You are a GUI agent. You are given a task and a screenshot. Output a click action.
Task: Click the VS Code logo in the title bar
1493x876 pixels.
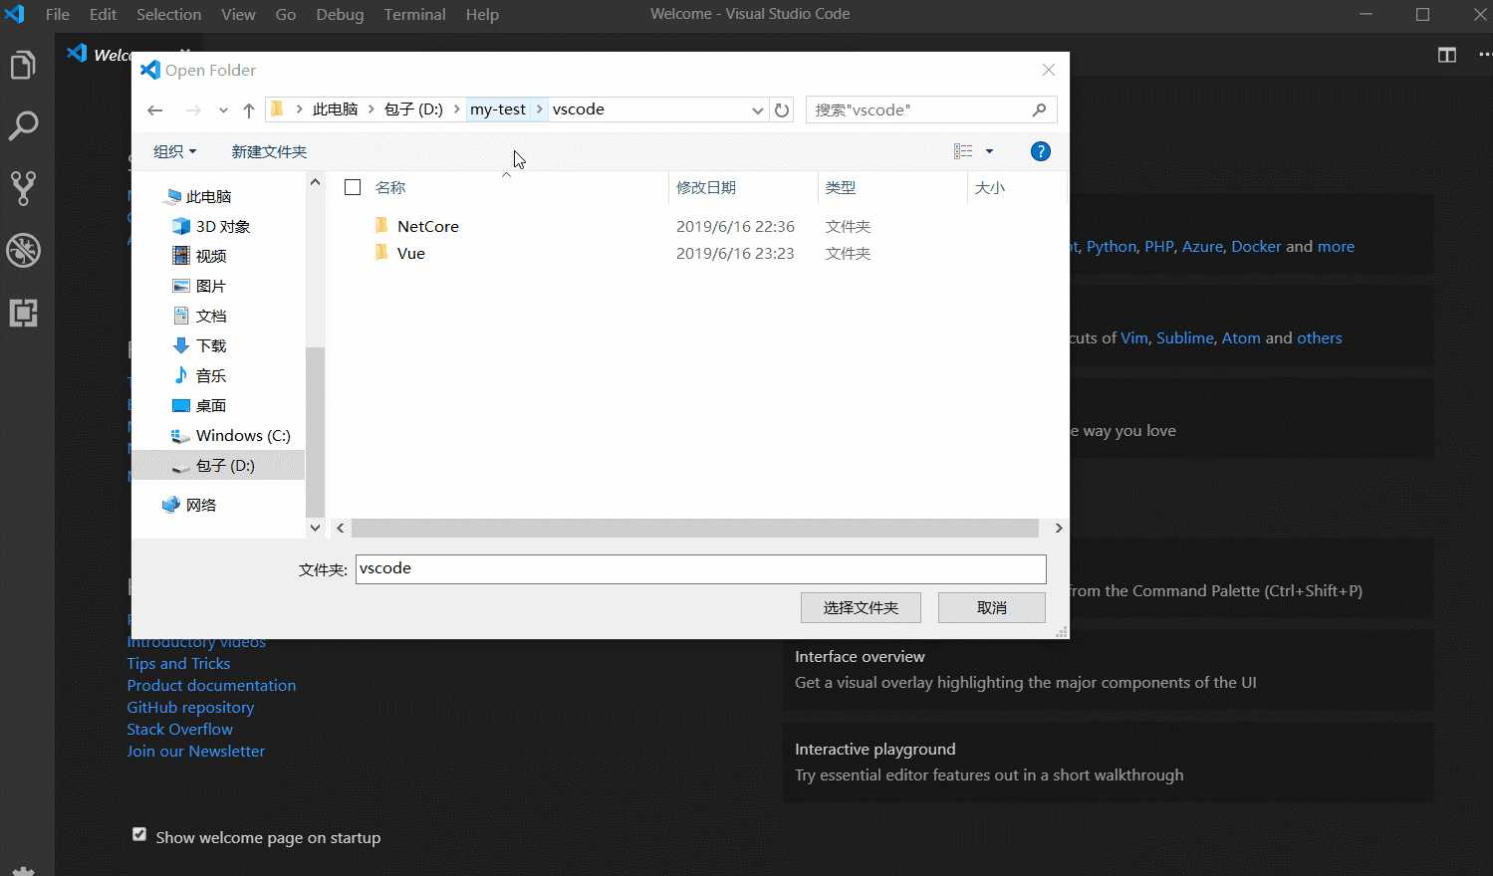pos(14,14)
